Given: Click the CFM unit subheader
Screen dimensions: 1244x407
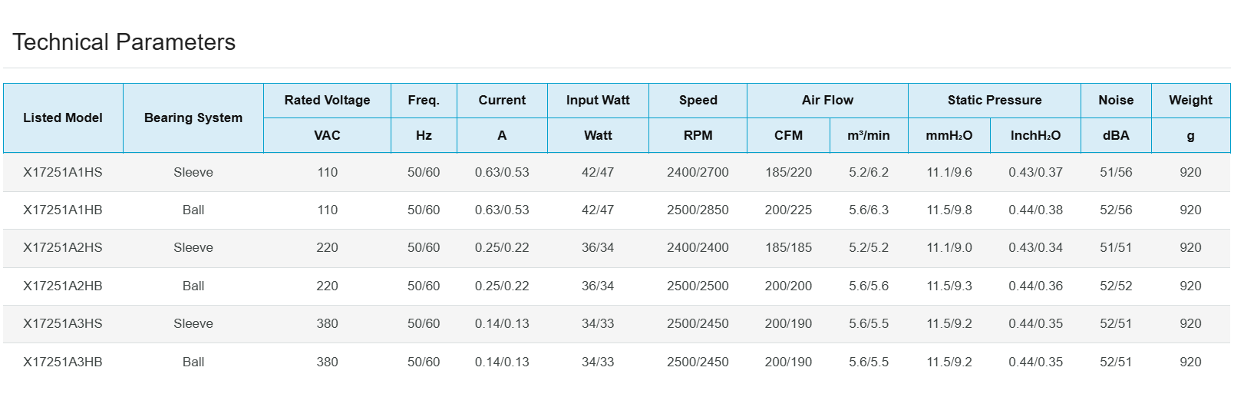Looking at the screenshot, I should [x=788, y=135].
